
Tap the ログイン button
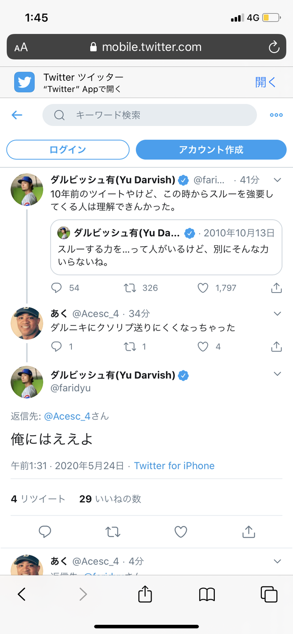point(68,150)
